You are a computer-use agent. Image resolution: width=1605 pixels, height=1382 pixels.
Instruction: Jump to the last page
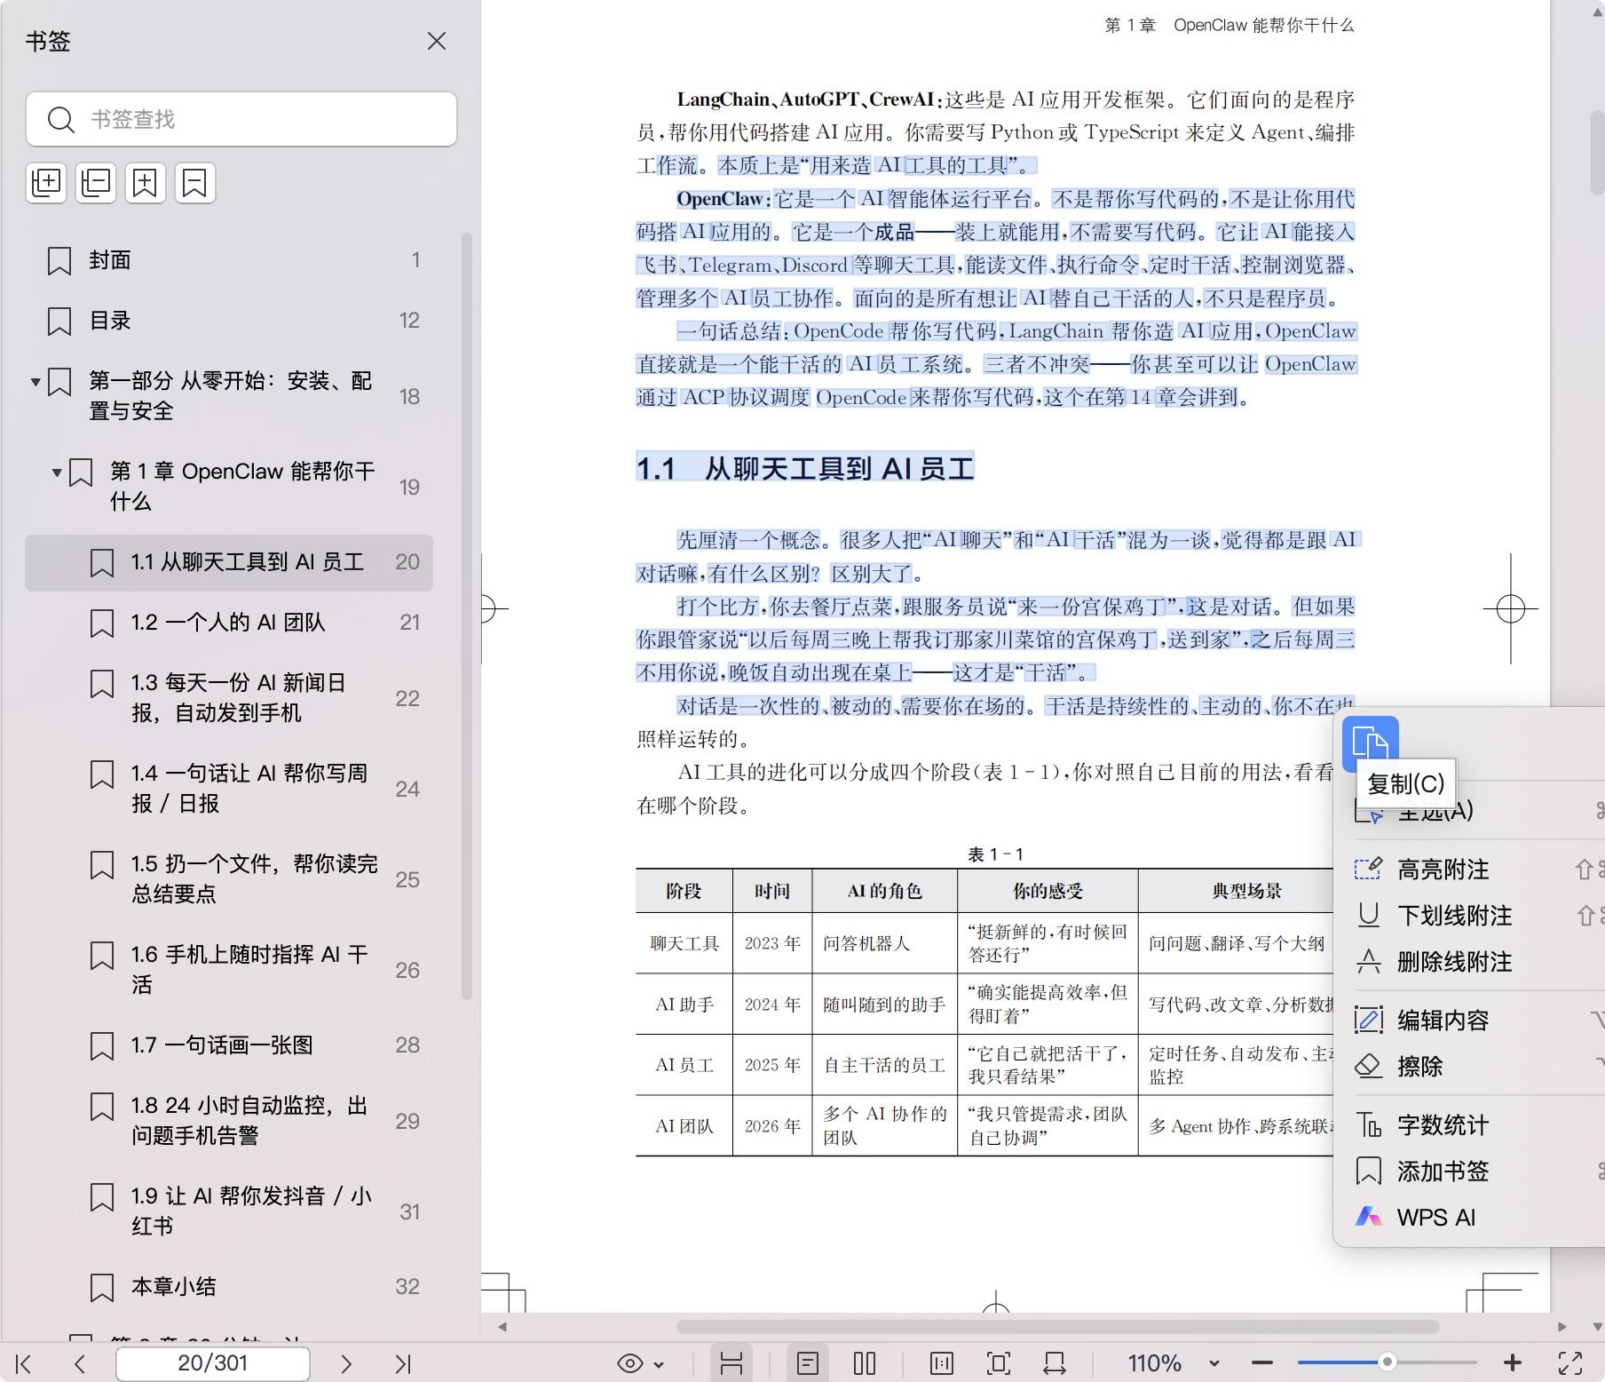click(x=403, y=1363)
